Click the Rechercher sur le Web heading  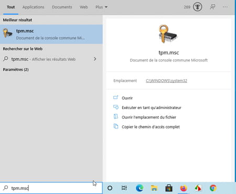[23, 49]
